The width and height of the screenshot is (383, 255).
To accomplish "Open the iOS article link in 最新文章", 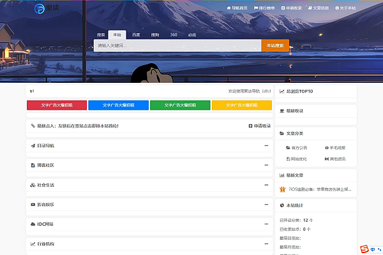I will tap(320, 189).
